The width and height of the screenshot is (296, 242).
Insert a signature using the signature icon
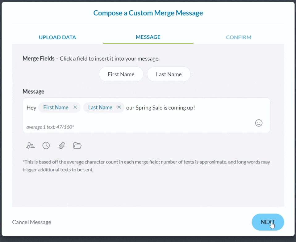31,146
